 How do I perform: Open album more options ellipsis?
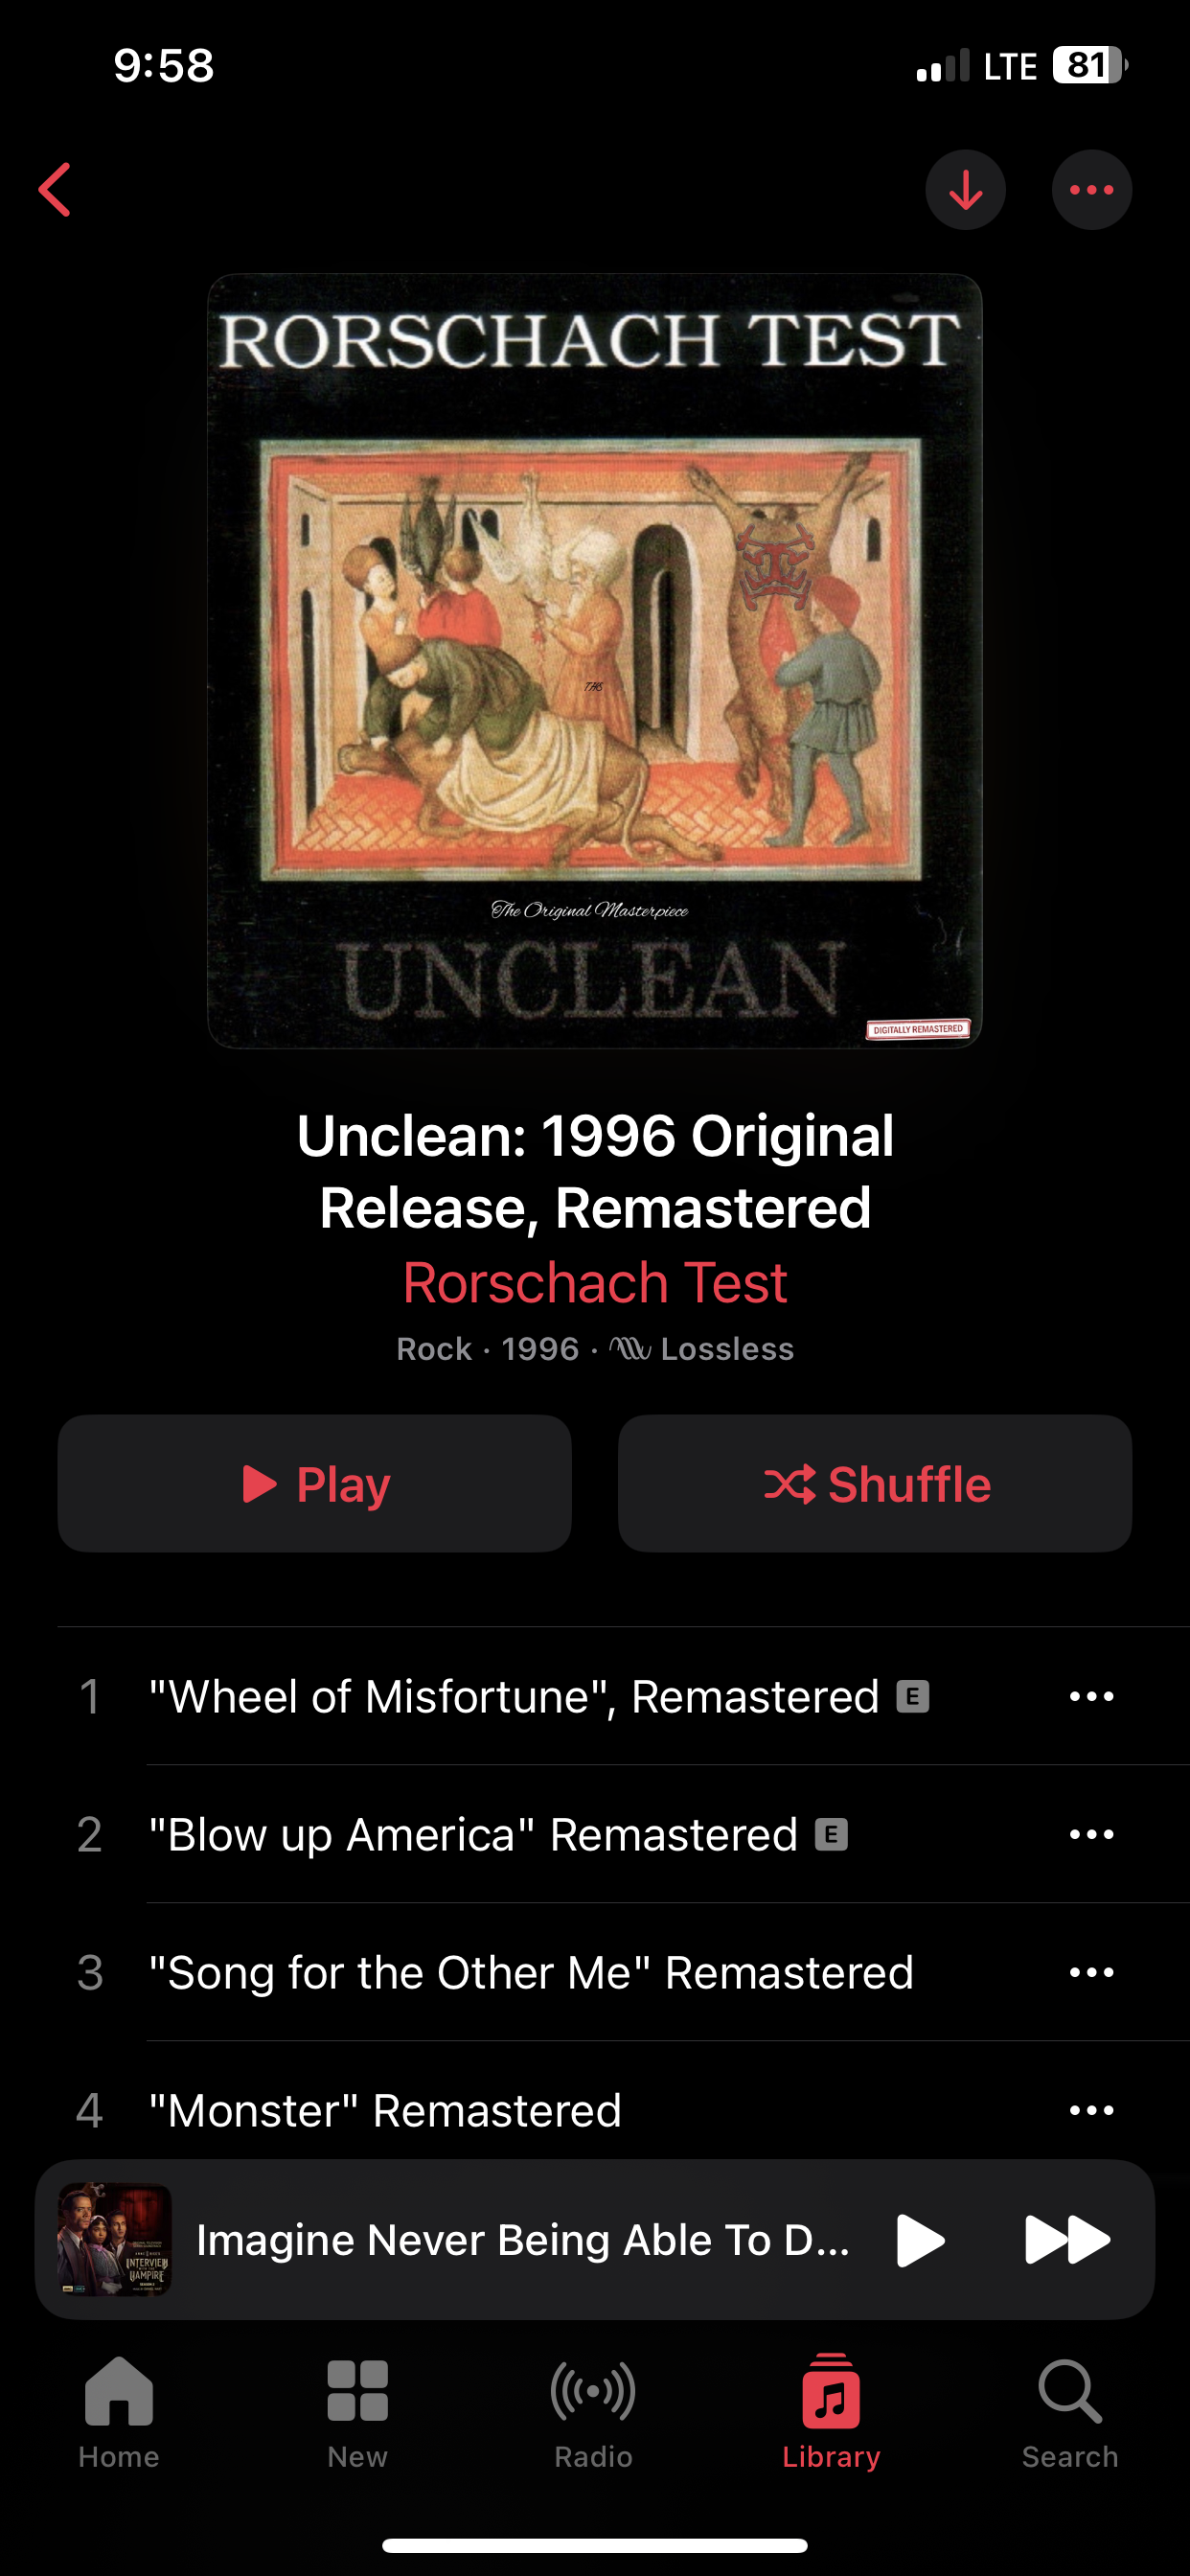(1091, 190)
